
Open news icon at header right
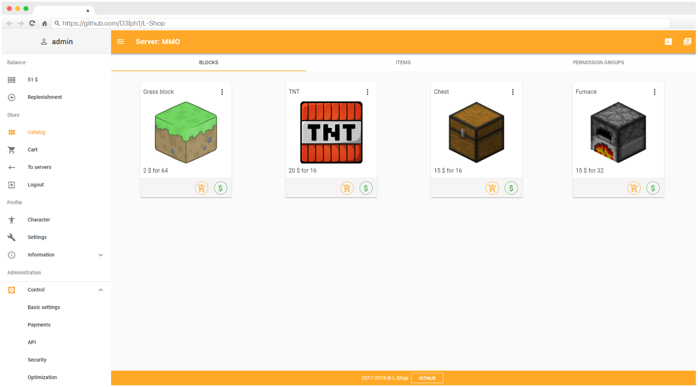point(687,42)
